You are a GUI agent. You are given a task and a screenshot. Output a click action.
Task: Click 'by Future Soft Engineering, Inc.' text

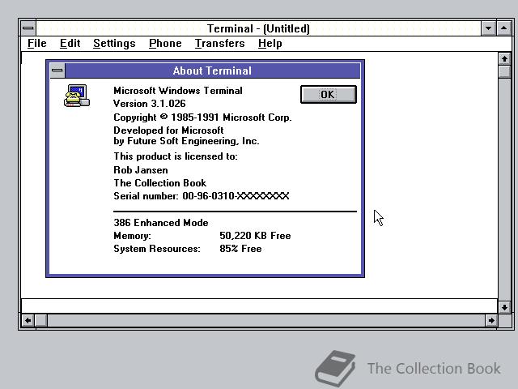pyautogui.click(x=186, y=141)
